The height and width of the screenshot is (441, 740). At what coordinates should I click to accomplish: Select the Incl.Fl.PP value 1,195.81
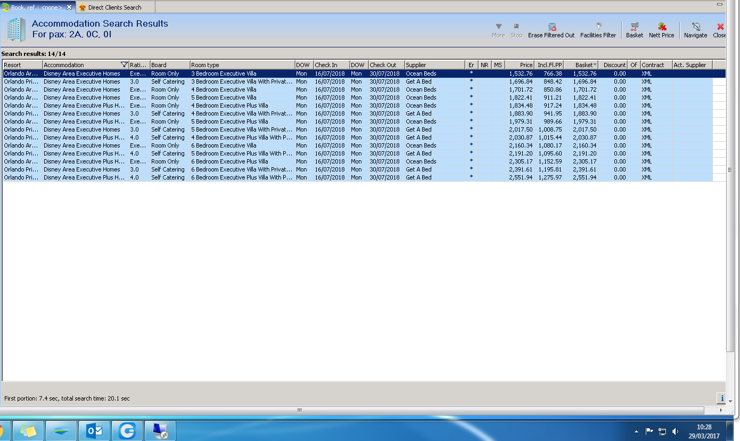[x=549, y=169]
